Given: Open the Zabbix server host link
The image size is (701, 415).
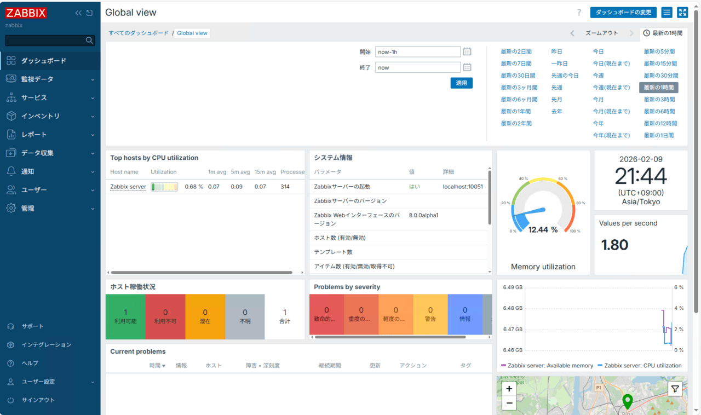Looking at the screenshot, I should pyautogui.click(x=128, y=187).
